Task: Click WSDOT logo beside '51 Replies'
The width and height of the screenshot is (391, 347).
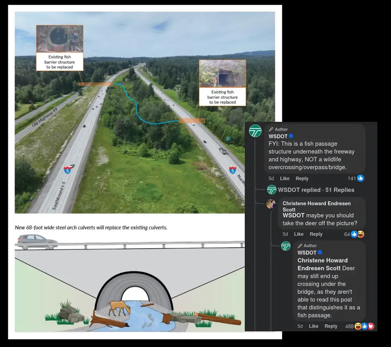Action: [272, 190]
